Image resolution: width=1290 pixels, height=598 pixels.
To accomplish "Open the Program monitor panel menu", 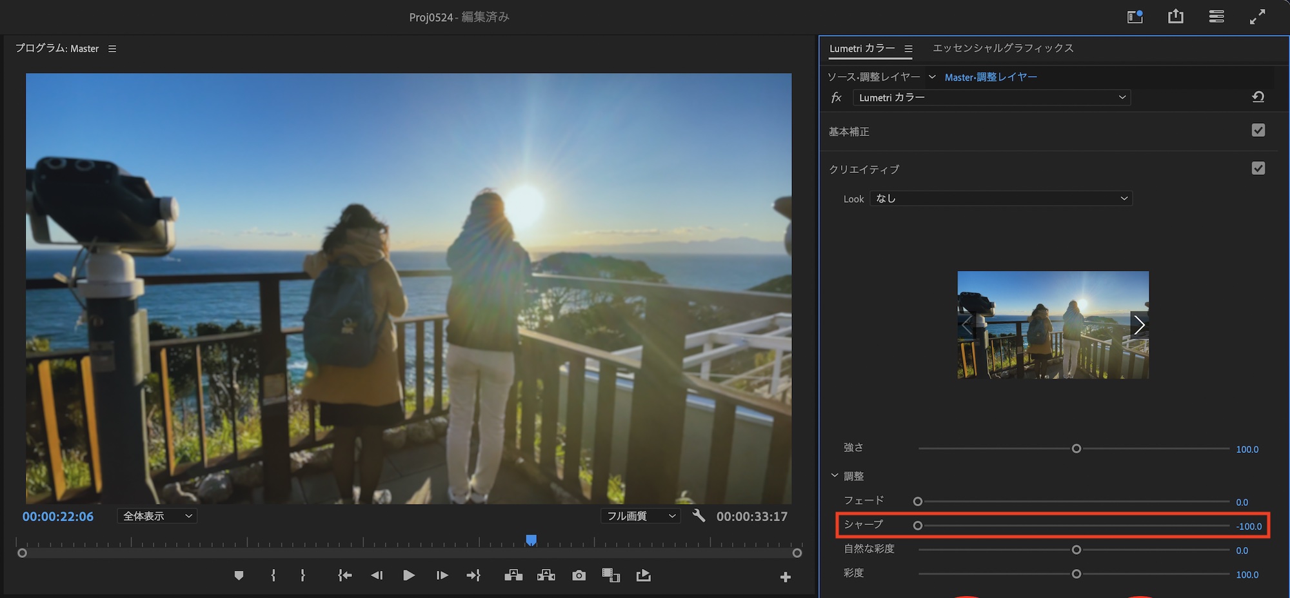I will click(x=112, y=48).
